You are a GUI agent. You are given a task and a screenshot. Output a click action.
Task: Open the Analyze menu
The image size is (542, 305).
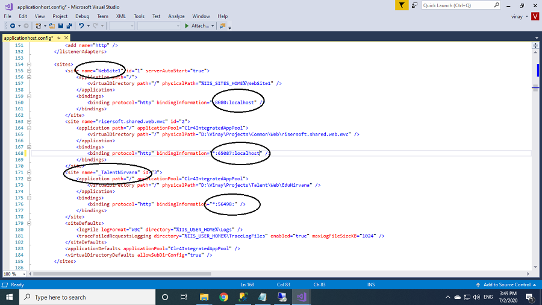pos(176,16)
